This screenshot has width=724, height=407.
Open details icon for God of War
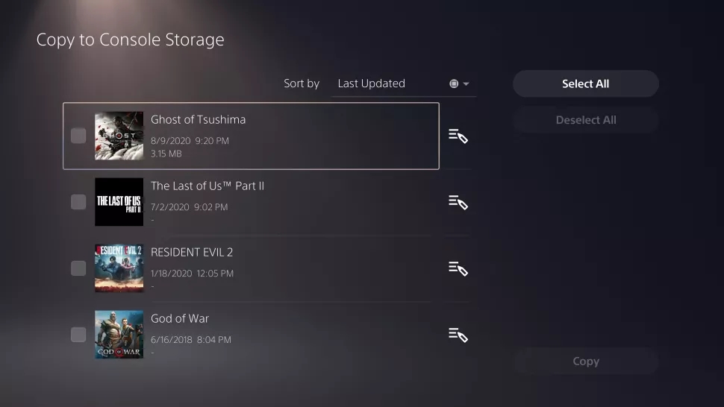click(x=458, y=335)
